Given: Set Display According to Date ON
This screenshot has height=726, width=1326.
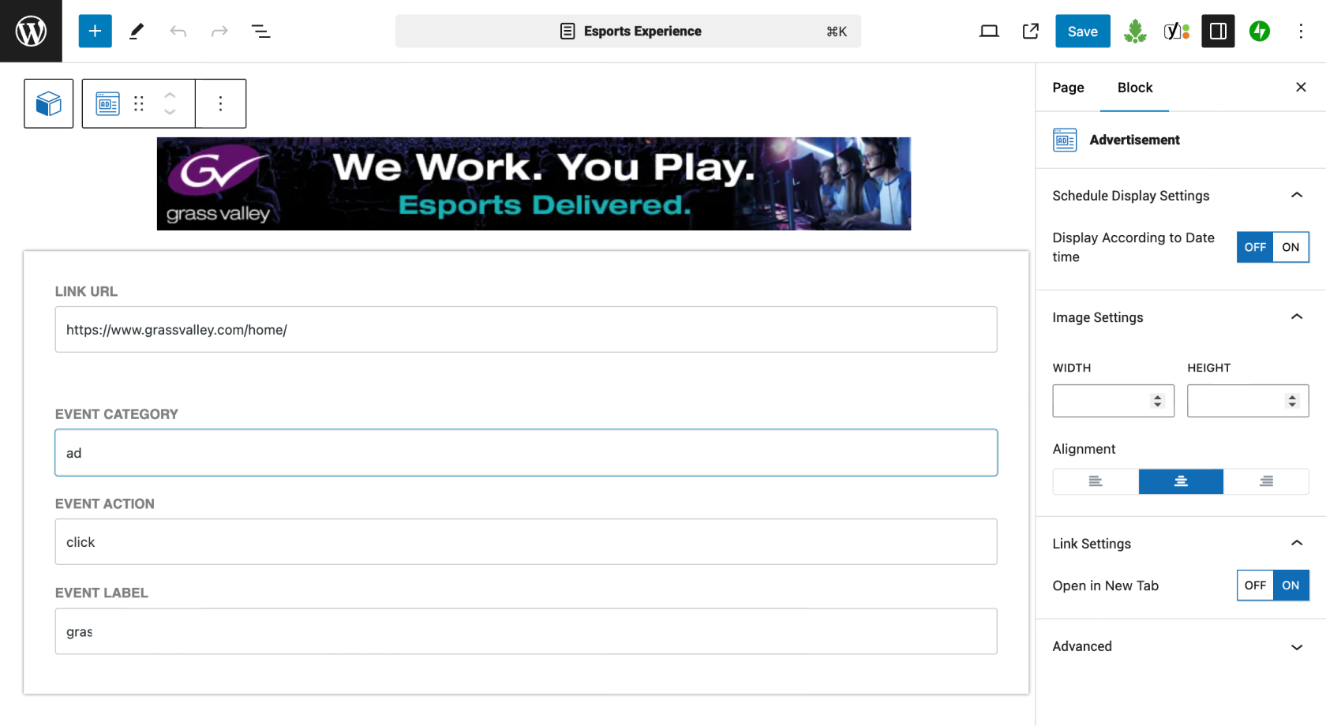Looking at the screenshot, I should (x=1290, y=247).
